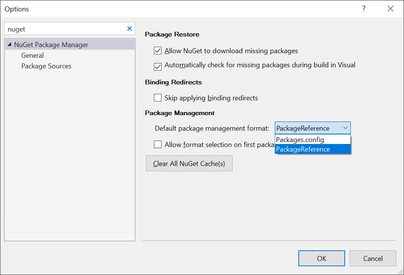Toggle automatically check for missing packages
This screenshot has width=404, height=275.
click(158, 67)
